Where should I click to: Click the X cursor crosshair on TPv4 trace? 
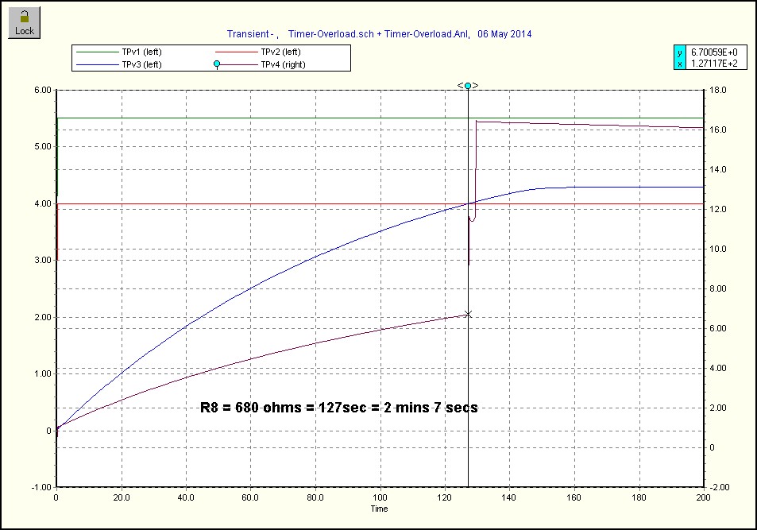click(x=468, y=315)
